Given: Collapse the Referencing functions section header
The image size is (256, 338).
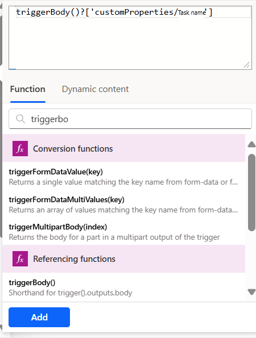Looking at the screenshot, I should click(123, 258).
